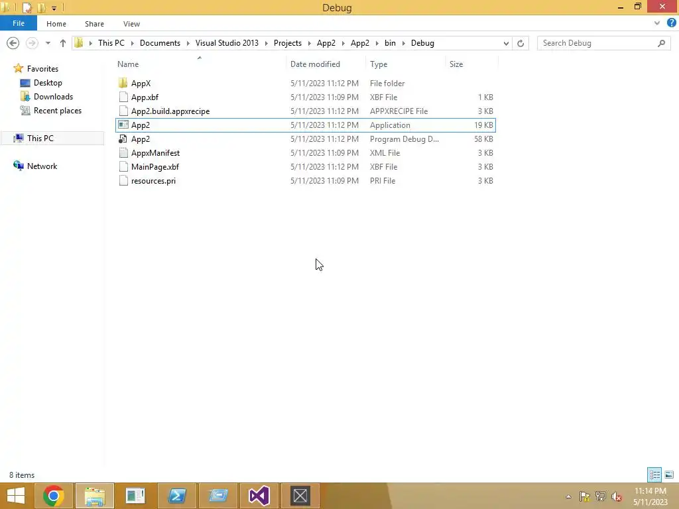This screenshot has height=509, width=679.
Task: Sort by Size column header
Action: tap(456, 64)
